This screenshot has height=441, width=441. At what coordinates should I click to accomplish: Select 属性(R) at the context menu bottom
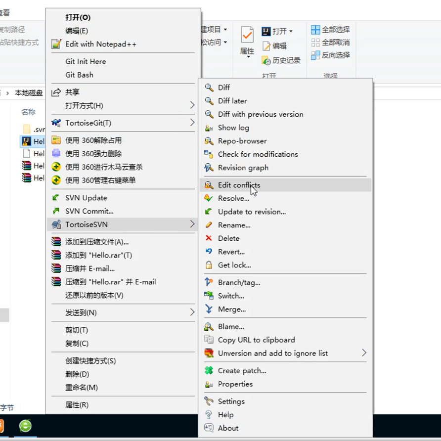(77, 405)
